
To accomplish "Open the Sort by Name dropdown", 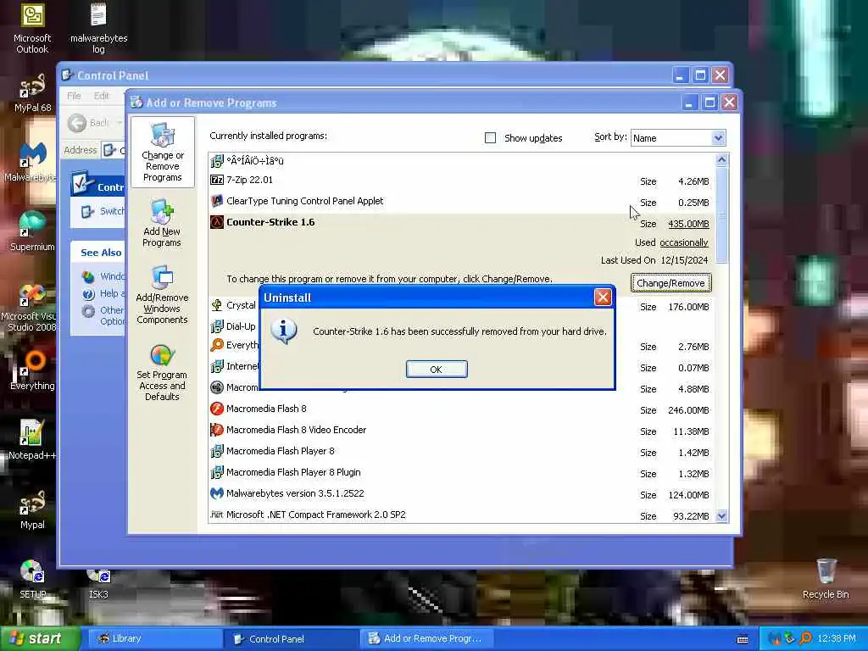I will coord(717,138).
